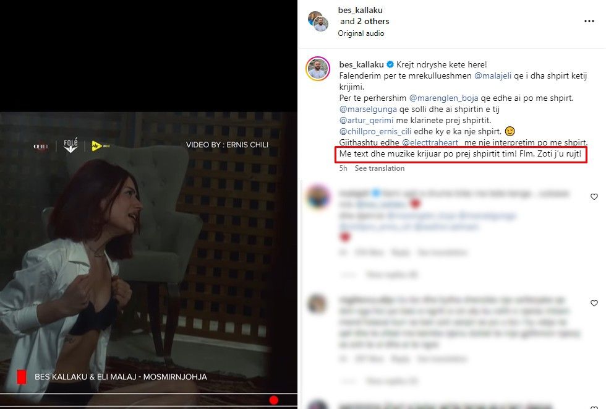Click the red marker in video's lower left
The height and width of the screenshot is (409, 606).
click(x=22, y=377)
